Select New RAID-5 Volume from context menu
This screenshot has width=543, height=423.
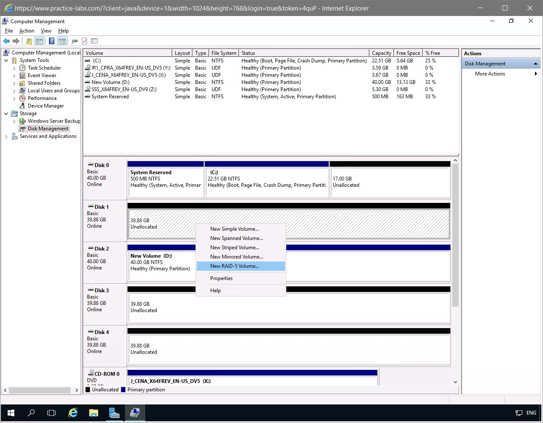tap(234, 266)
